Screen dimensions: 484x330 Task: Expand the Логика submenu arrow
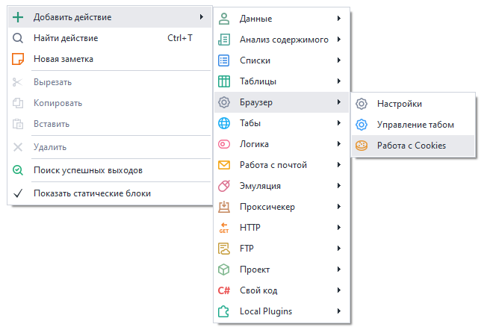pos(339,144)
